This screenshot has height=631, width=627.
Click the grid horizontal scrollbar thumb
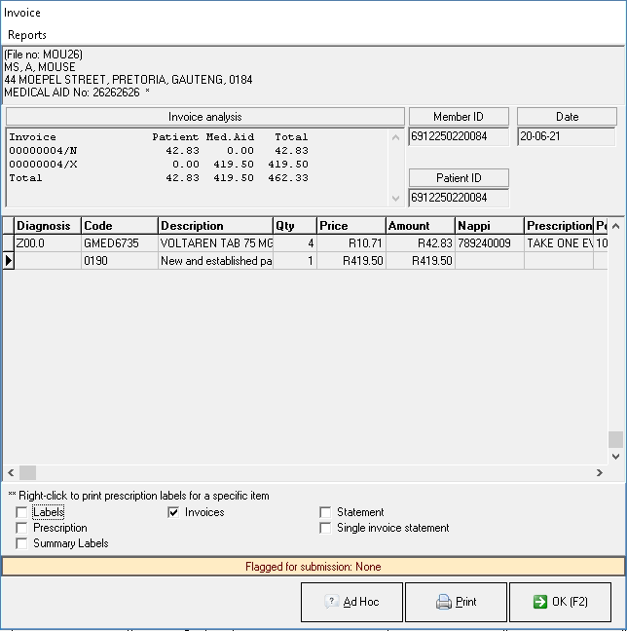(x=28, y=472)
